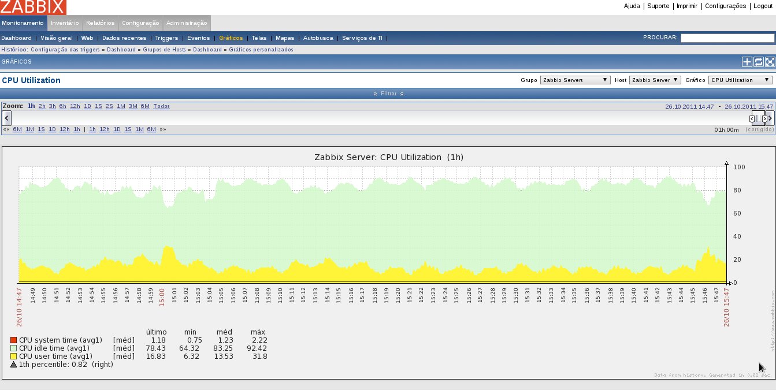Click the left handle of time slider
The width and height of the screenshot is (776, 390).
pos(752,118)
